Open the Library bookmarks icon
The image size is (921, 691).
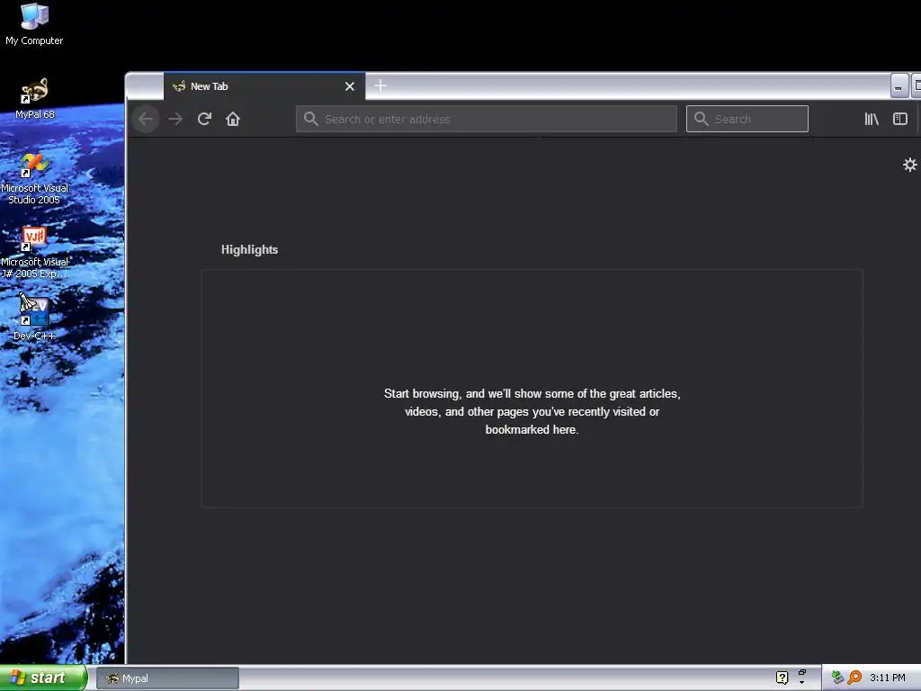[871, 120]
